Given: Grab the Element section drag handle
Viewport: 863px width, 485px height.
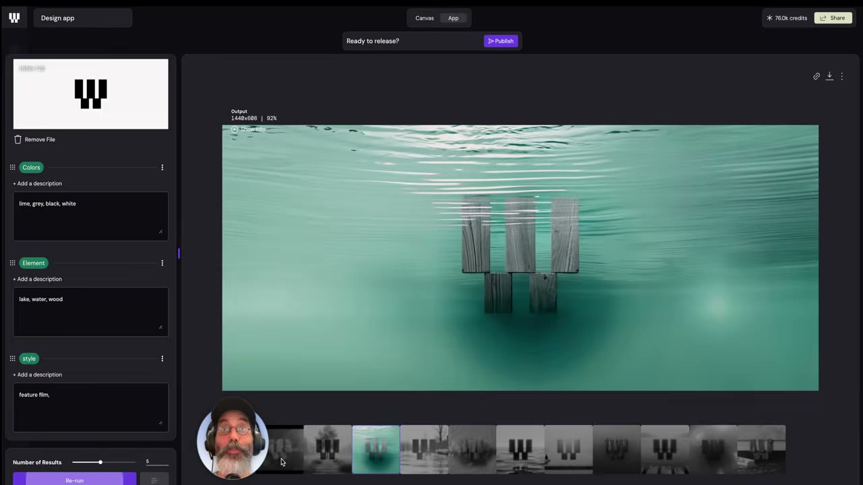Looking at the screenshot, I should click(x=12, y=263).
